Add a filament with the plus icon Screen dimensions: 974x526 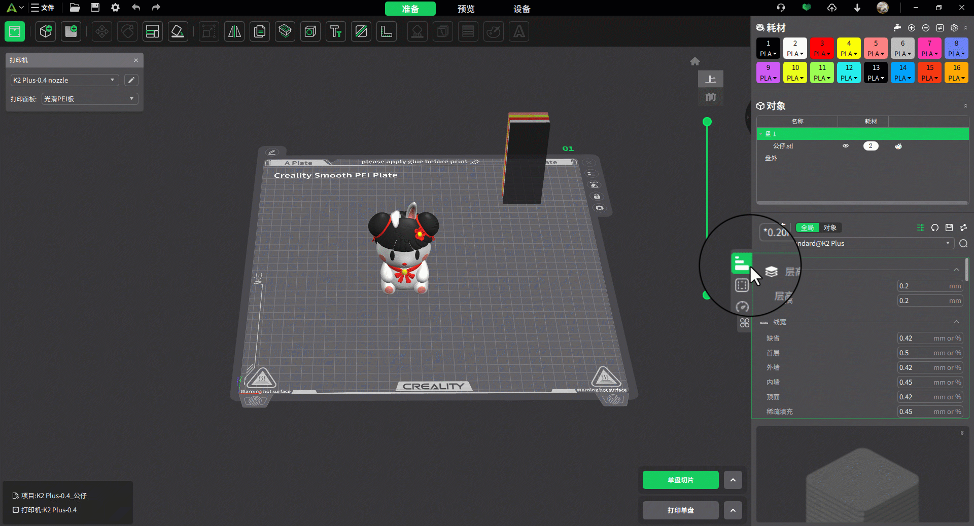point(912,28)
